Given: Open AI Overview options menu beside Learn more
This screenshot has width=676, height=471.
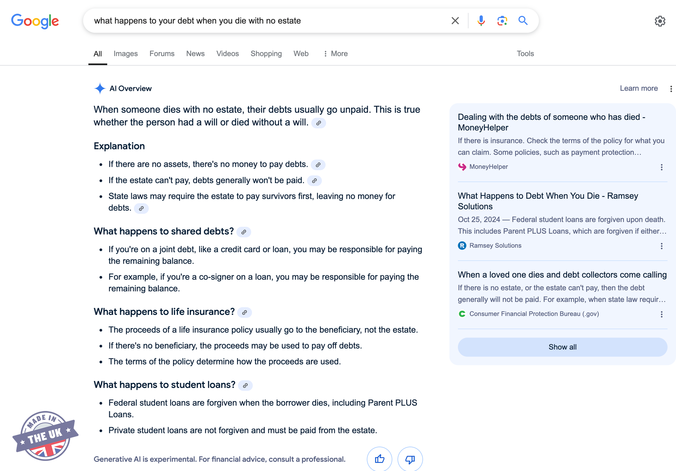Looking at the screenshot, I should coord(671,89).
